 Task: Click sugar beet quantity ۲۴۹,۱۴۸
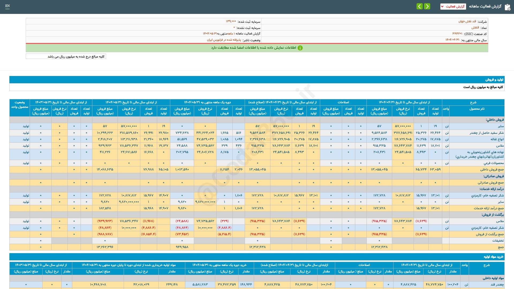[x=172, y=284]
